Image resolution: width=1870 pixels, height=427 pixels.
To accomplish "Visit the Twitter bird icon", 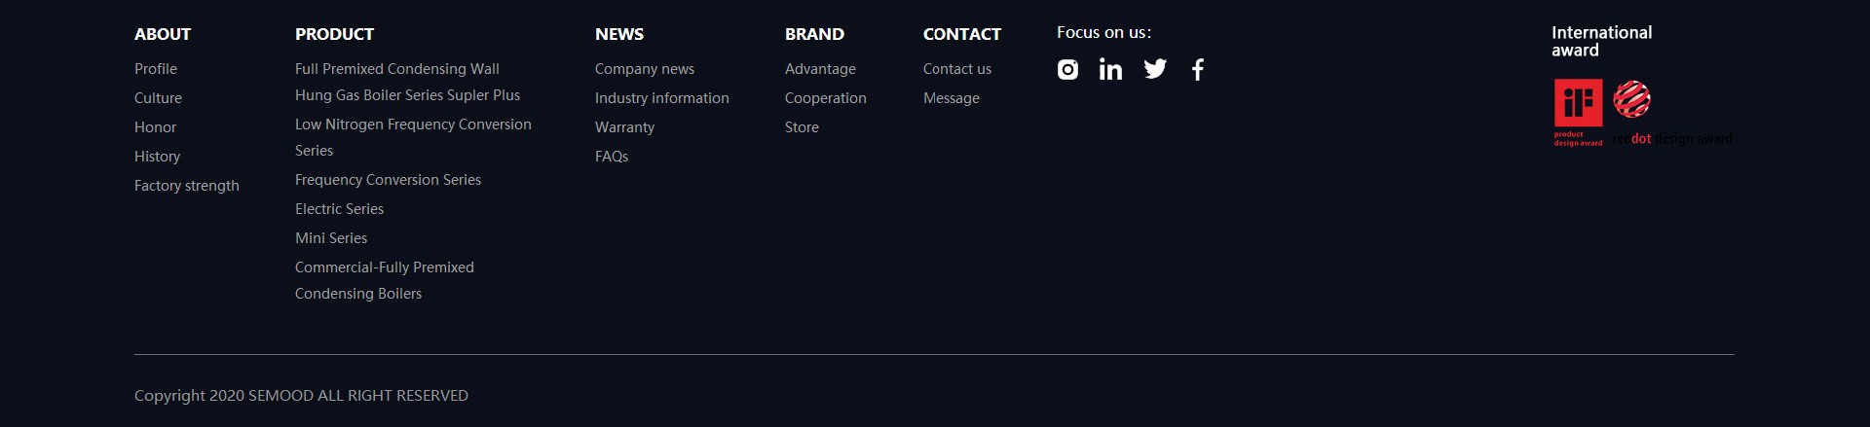I will pyautogui.click(x=1155, y=69).
